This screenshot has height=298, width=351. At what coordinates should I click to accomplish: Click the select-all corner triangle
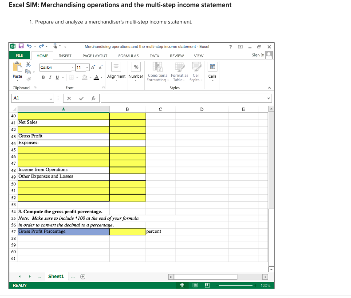[14, 109]
